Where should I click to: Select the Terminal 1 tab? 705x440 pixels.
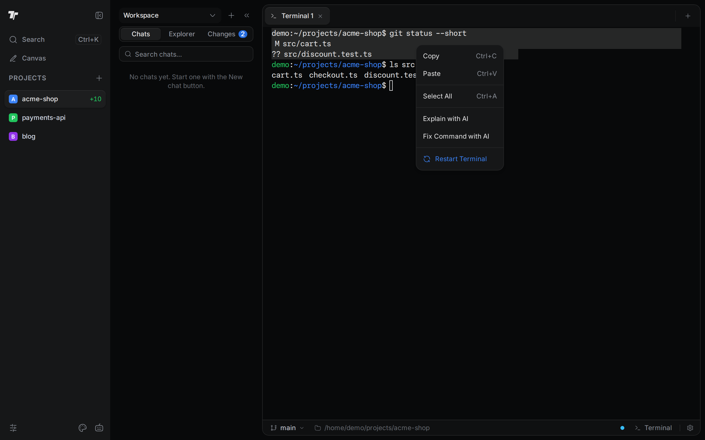coord(297,16)
